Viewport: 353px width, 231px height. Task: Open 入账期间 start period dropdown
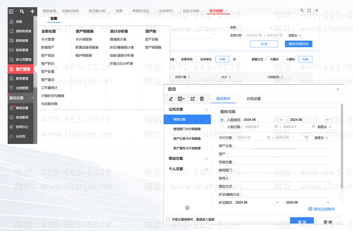point(281,120)
